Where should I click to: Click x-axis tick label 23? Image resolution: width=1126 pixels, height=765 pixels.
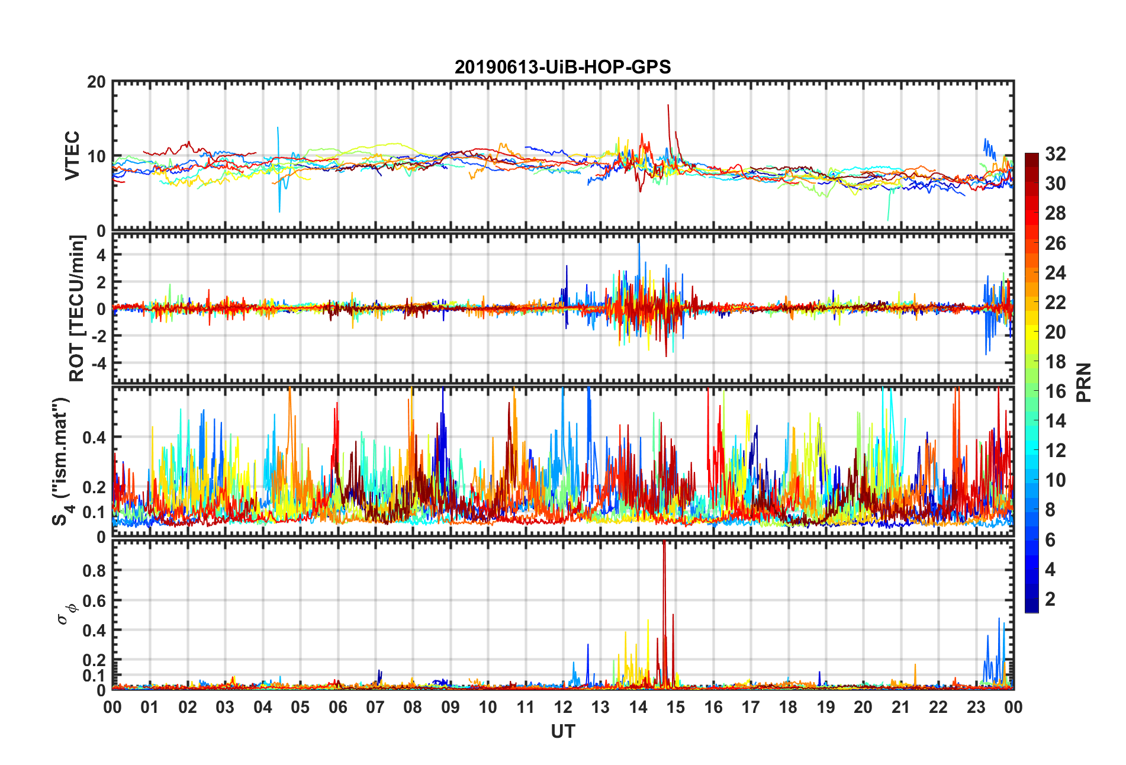[x=976, y=707]
